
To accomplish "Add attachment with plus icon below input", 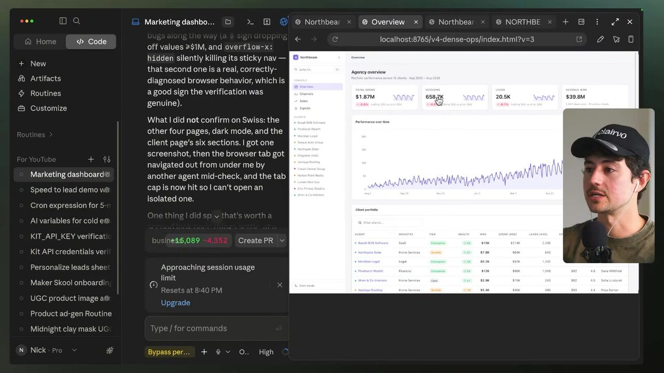I will click(x=204, y=352).
